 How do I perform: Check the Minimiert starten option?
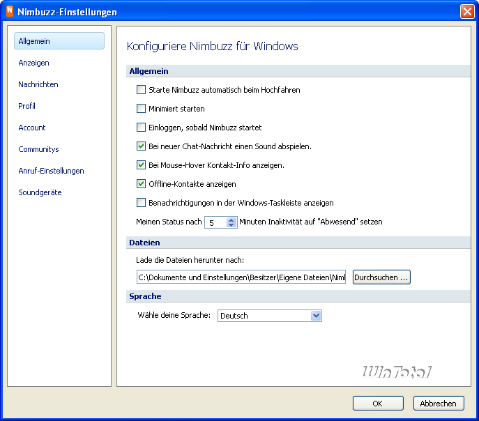(x=142, y=109)
